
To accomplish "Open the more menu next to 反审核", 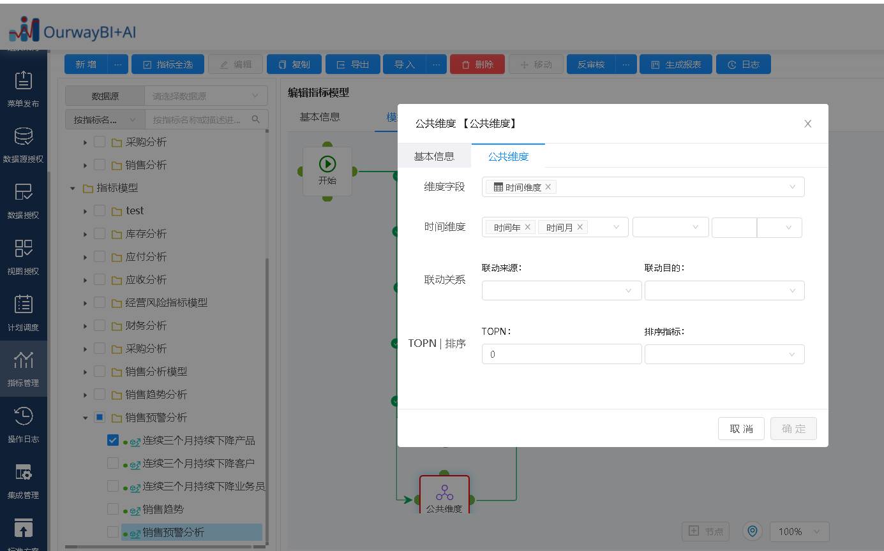I will [626, 64].
